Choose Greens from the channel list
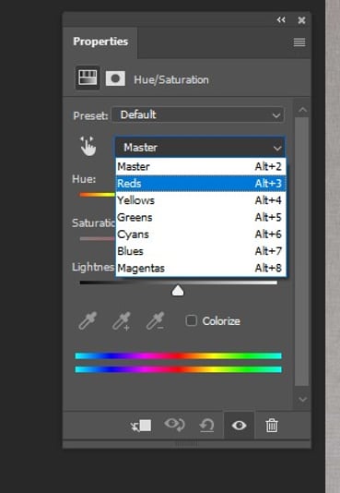This screenshot has height=493, width=340. 201,217
